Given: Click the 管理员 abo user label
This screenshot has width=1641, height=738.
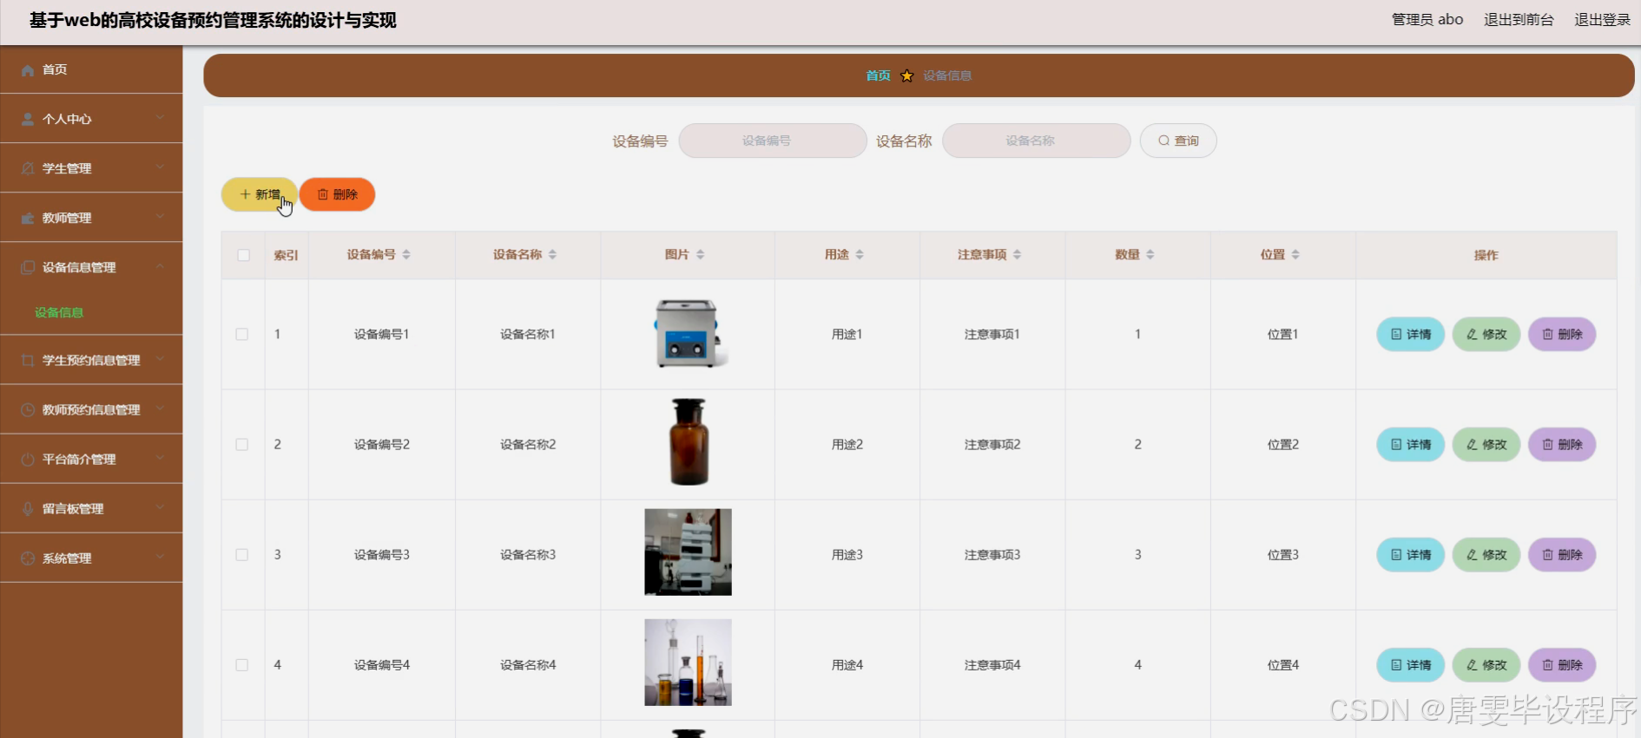Looking at the screenshot, I should click(x=1427, y=20).
